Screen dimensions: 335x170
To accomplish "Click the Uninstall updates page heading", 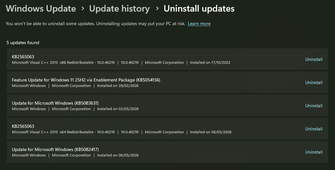I will click(199, 9).
